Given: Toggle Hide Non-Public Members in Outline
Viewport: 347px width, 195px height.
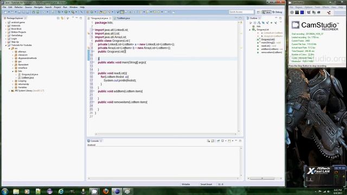Looking at the screenshot, I should [272, 23].
